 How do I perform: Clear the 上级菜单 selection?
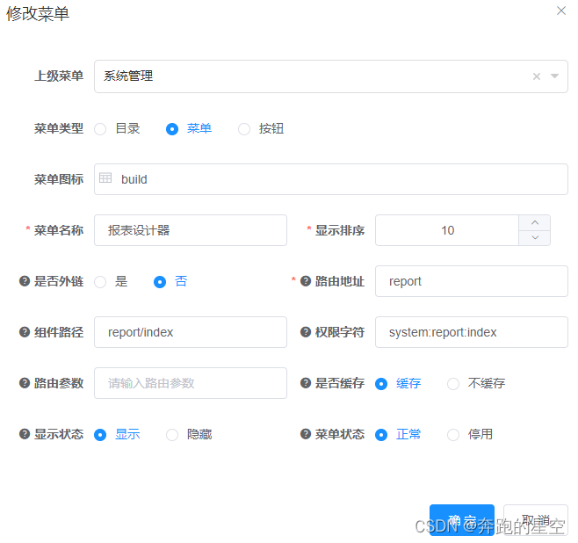[x=537, y=76]
